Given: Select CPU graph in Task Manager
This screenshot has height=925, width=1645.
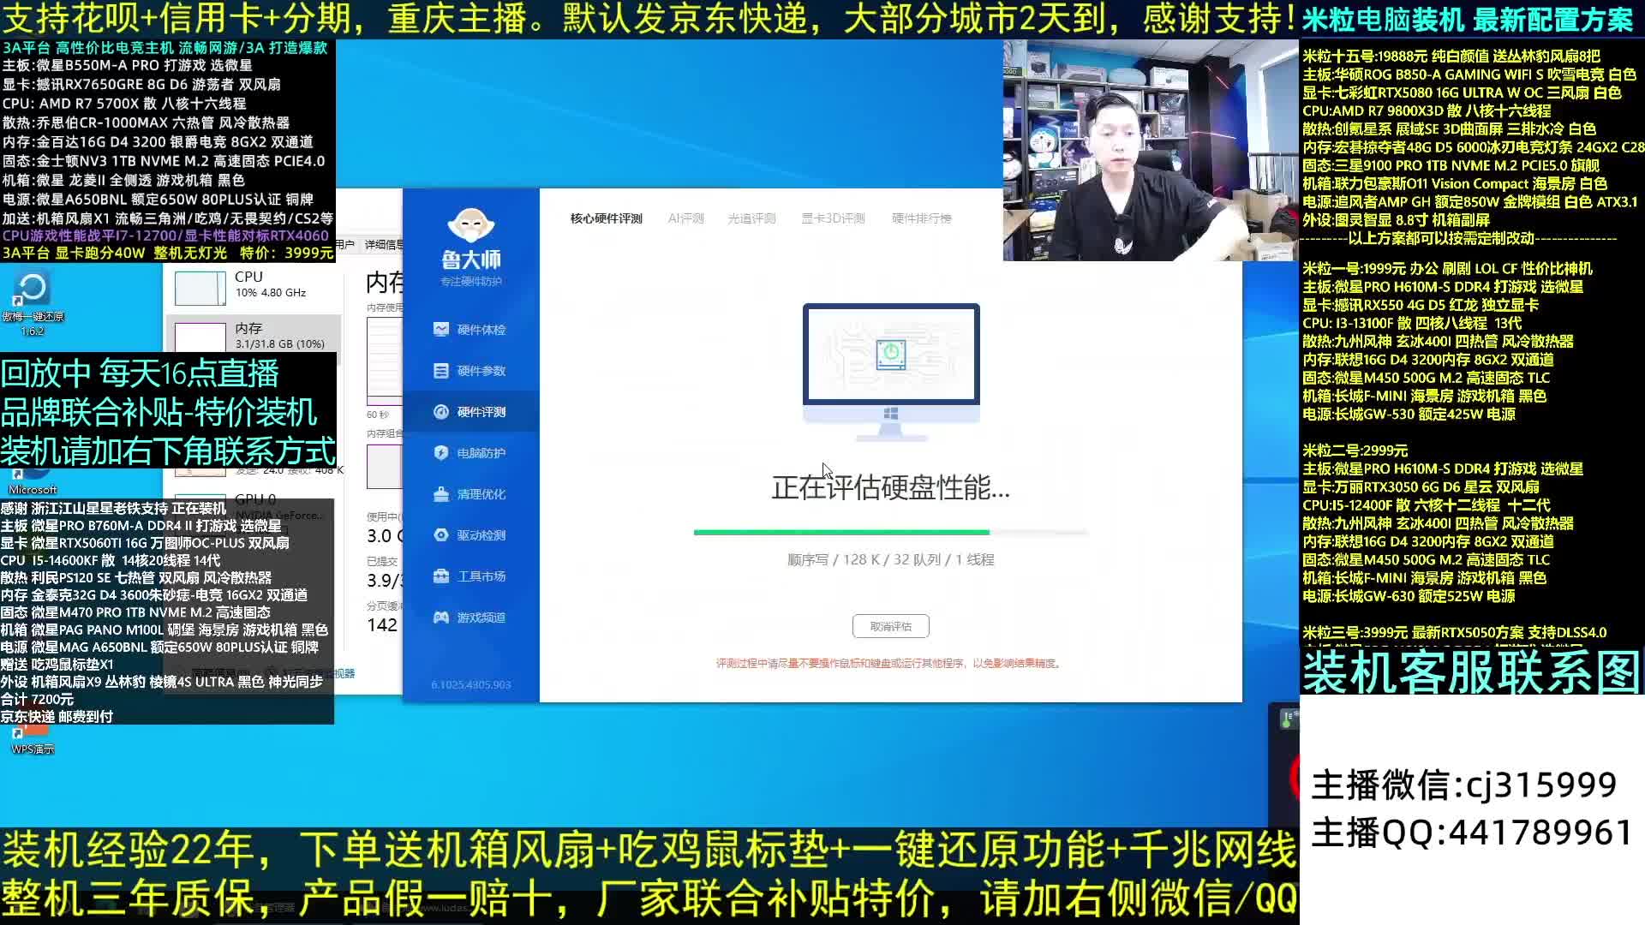Looking at the screenshot, I should click(x=200, y=288).
